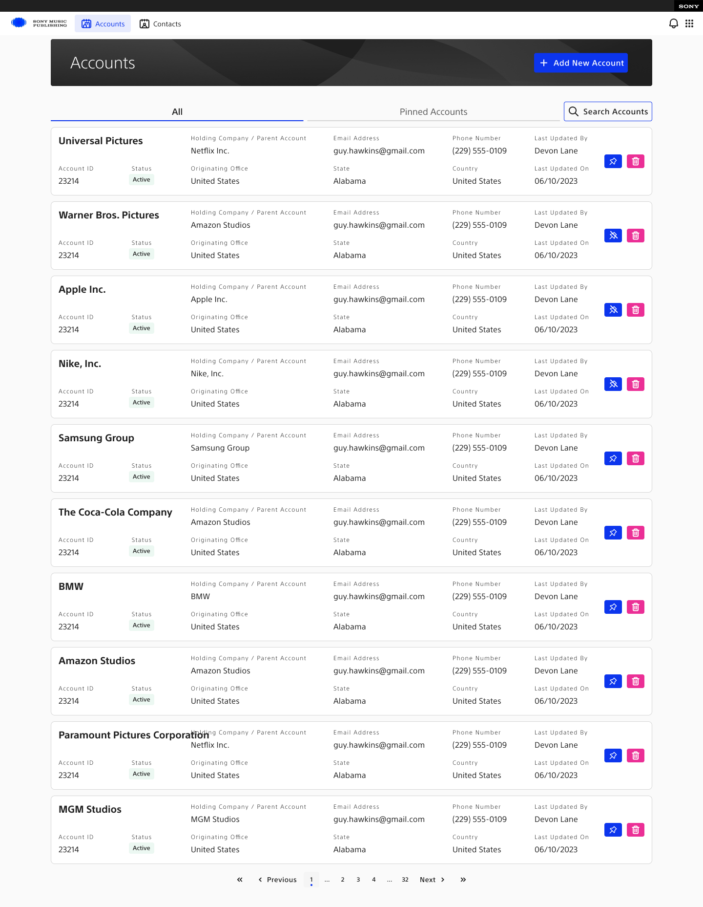This screenshot has width=703, height=907.
Task: Click the Apple Inc. account title
Action: click(x=82, y=289)
